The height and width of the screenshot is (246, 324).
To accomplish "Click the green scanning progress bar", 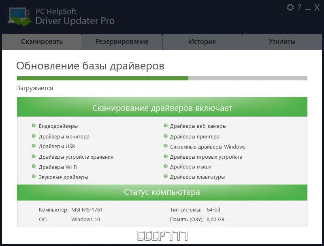I will 101,77.
